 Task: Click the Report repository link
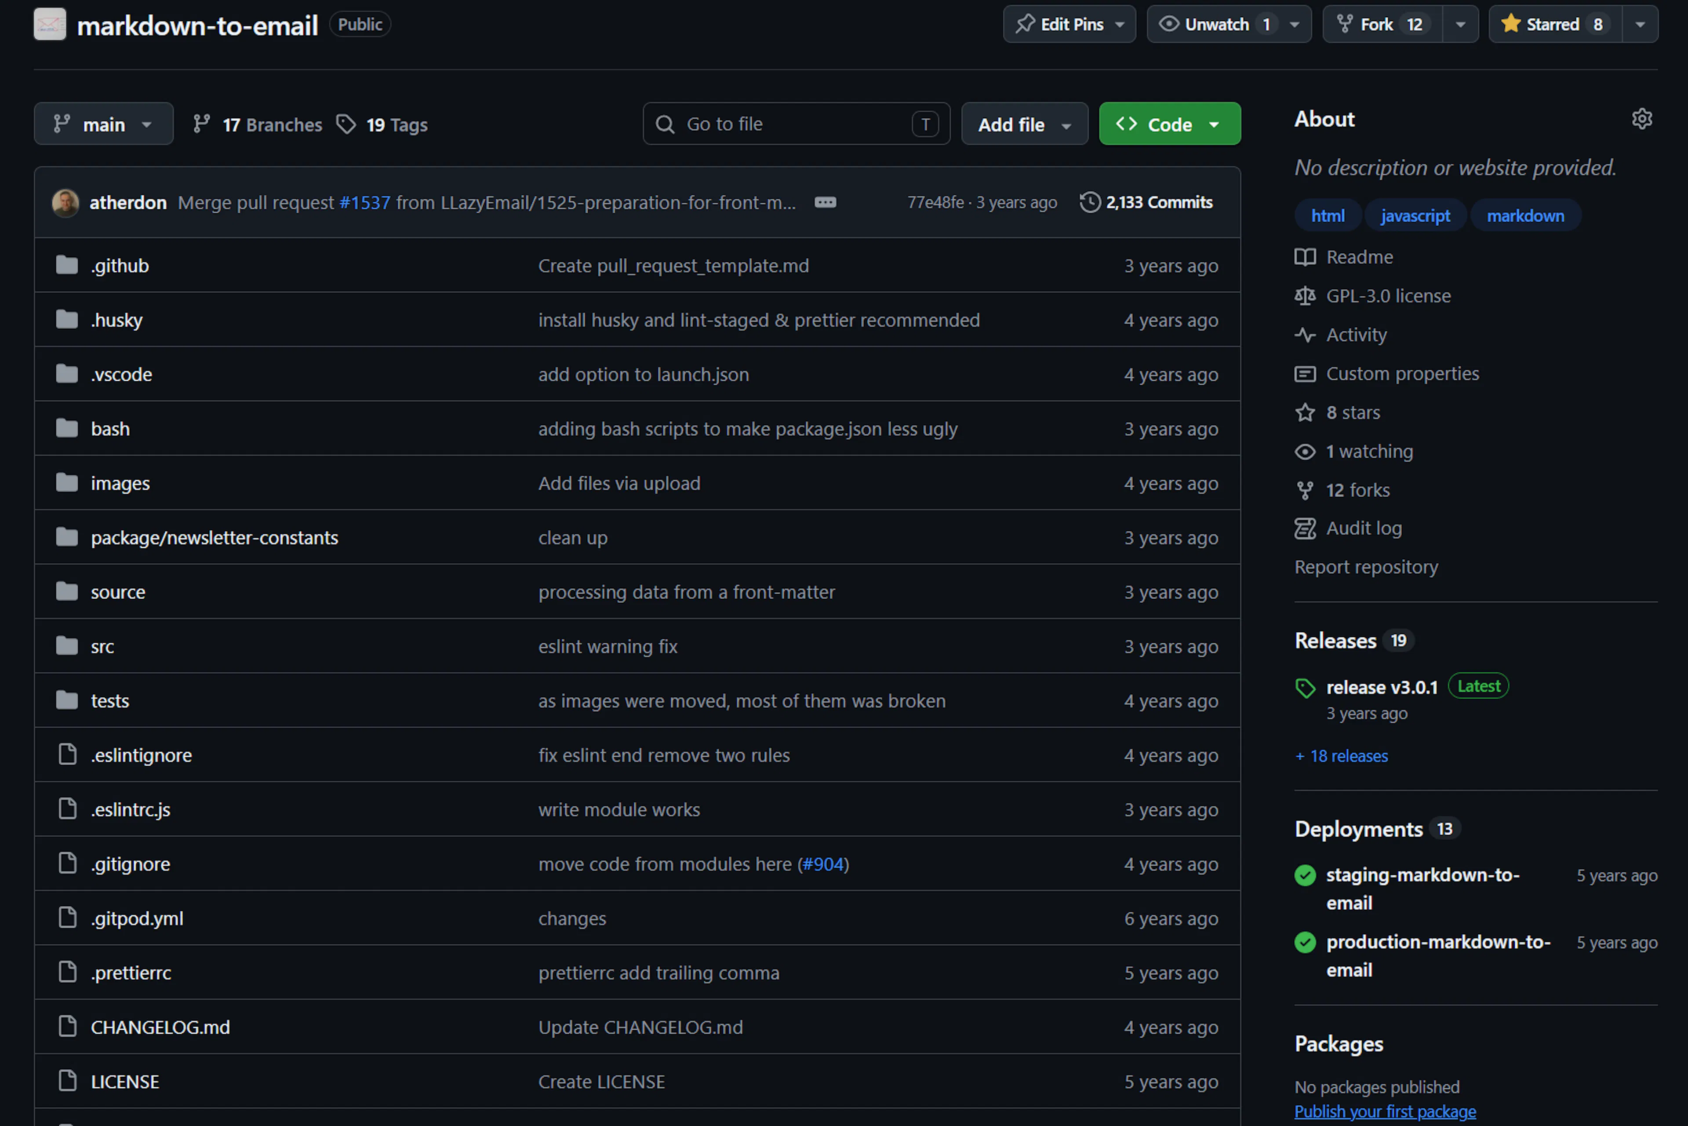coord(1366,567)
